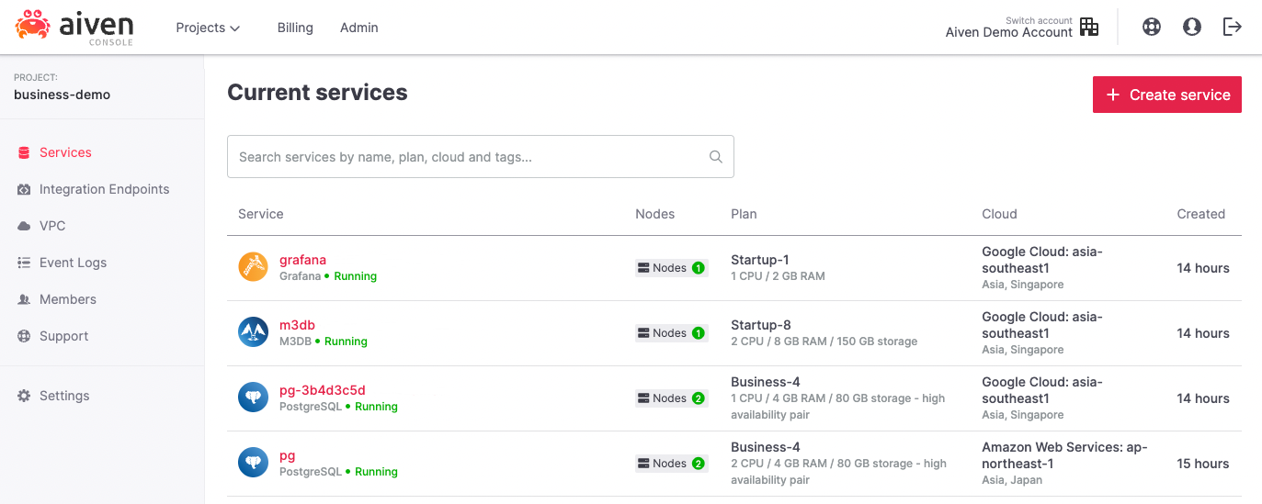
Task: Open Event Logs in the sidebar
Action: coord(73,263)
